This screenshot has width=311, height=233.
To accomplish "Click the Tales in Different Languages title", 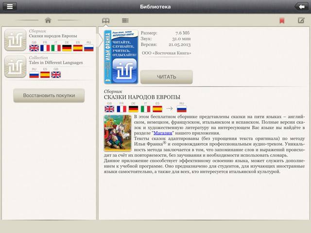I will (x=56, y=63).
